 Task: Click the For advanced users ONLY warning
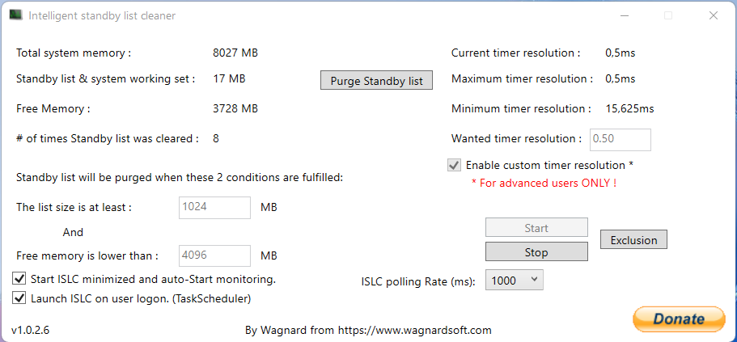coord(544,183)
